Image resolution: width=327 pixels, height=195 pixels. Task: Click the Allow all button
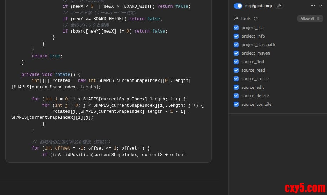307,18
